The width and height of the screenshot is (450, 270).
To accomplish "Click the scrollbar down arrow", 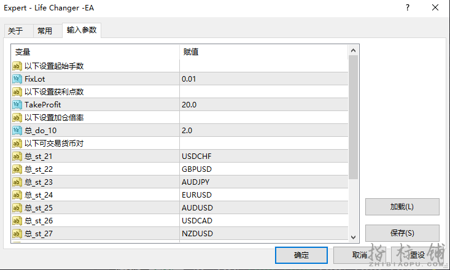I will tap(353, 237).
